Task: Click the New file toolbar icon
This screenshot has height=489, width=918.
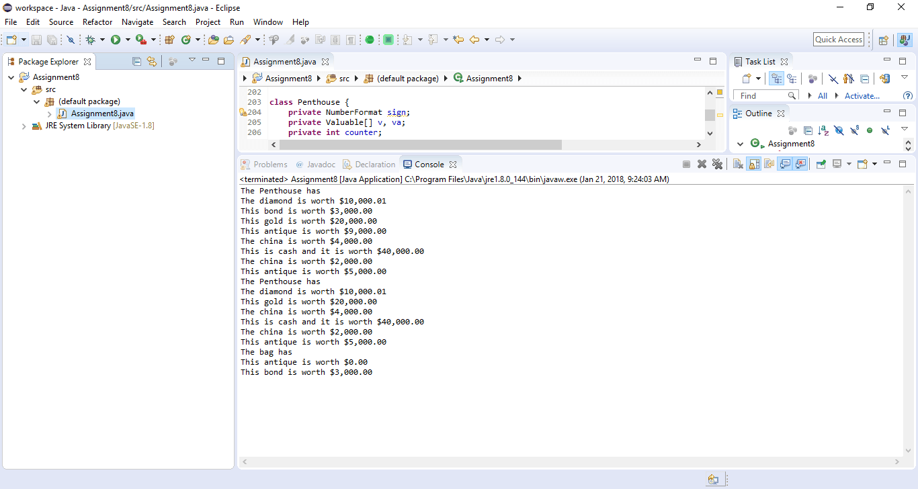Action: (11, 40)
